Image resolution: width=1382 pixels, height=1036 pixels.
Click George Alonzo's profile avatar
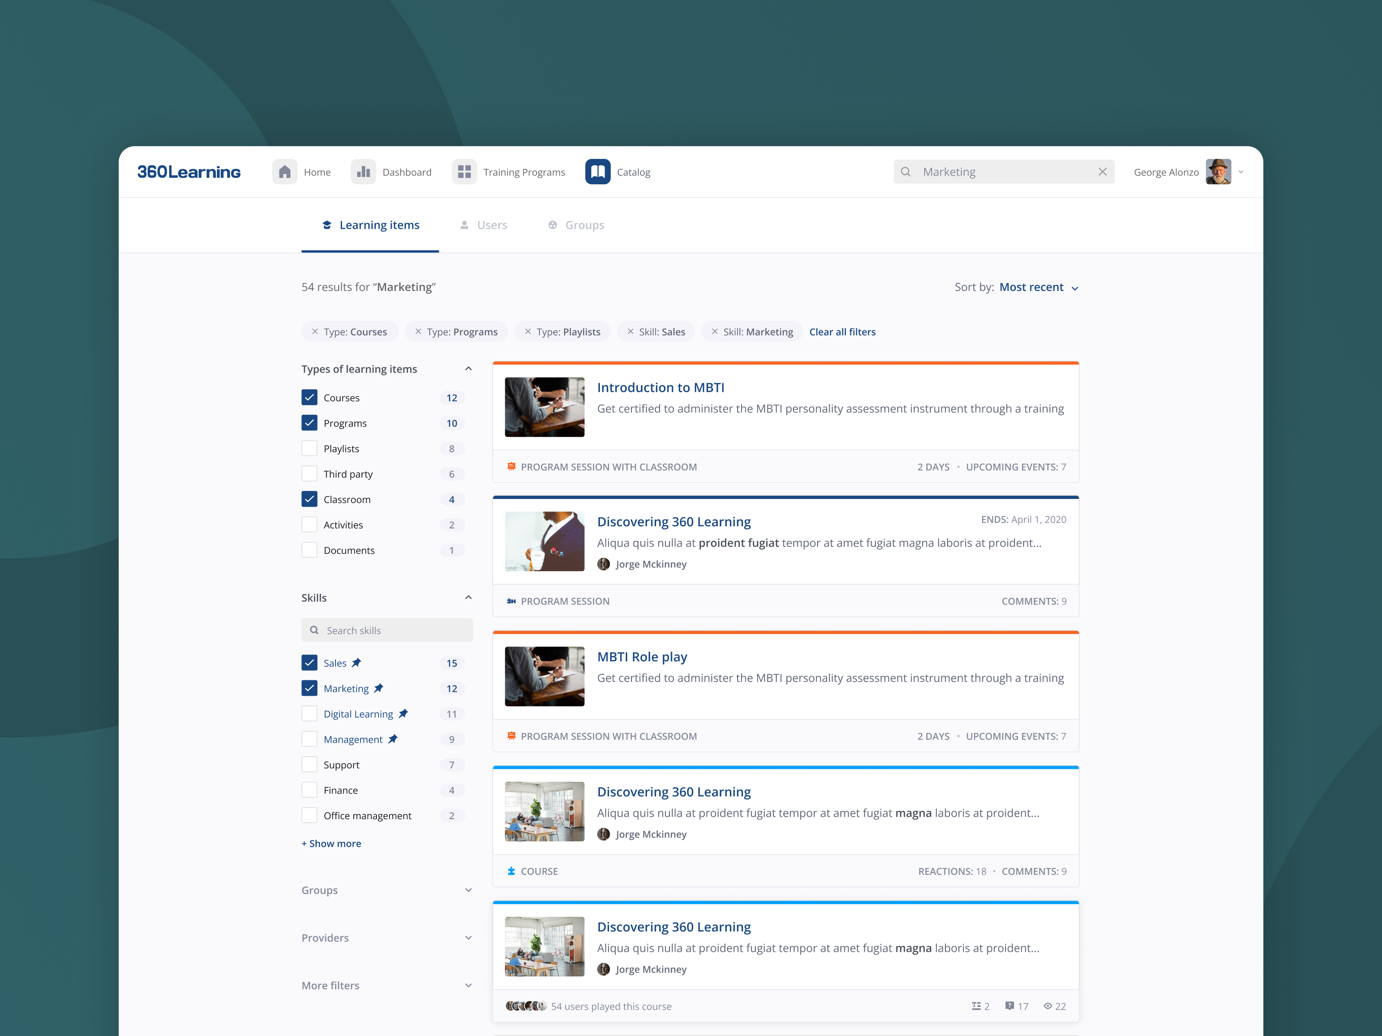(1218, 172)
